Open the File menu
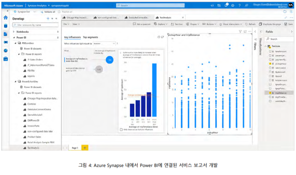296x175 pixels. coord(66,24)
